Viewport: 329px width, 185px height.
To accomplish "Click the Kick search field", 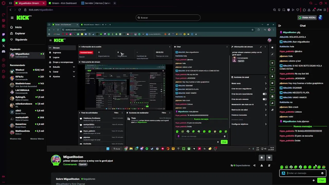I will pos(168,18).
